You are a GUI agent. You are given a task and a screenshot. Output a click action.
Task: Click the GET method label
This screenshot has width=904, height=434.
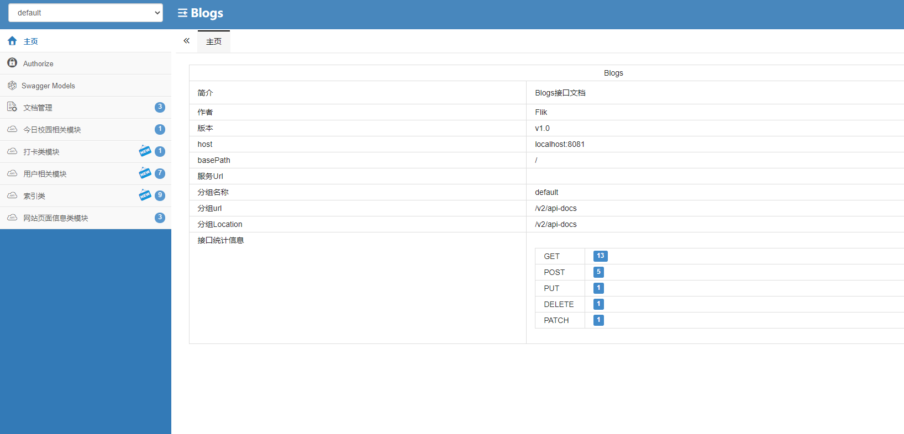point(551,256)
